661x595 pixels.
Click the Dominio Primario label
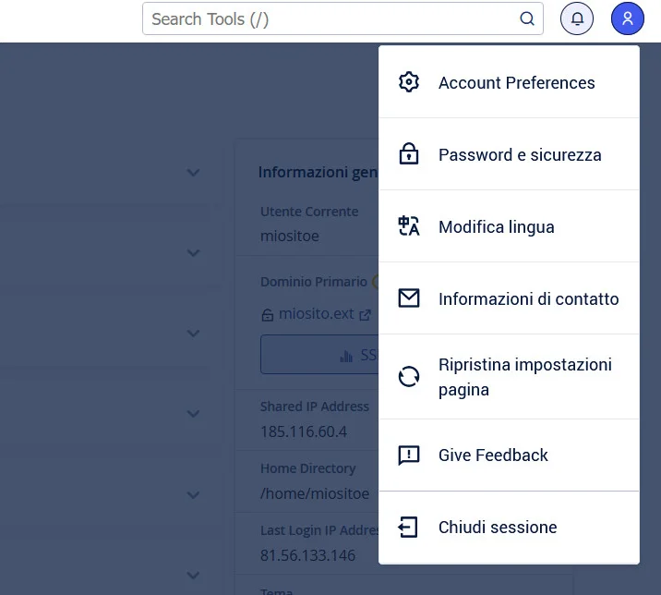coord(314,282)
